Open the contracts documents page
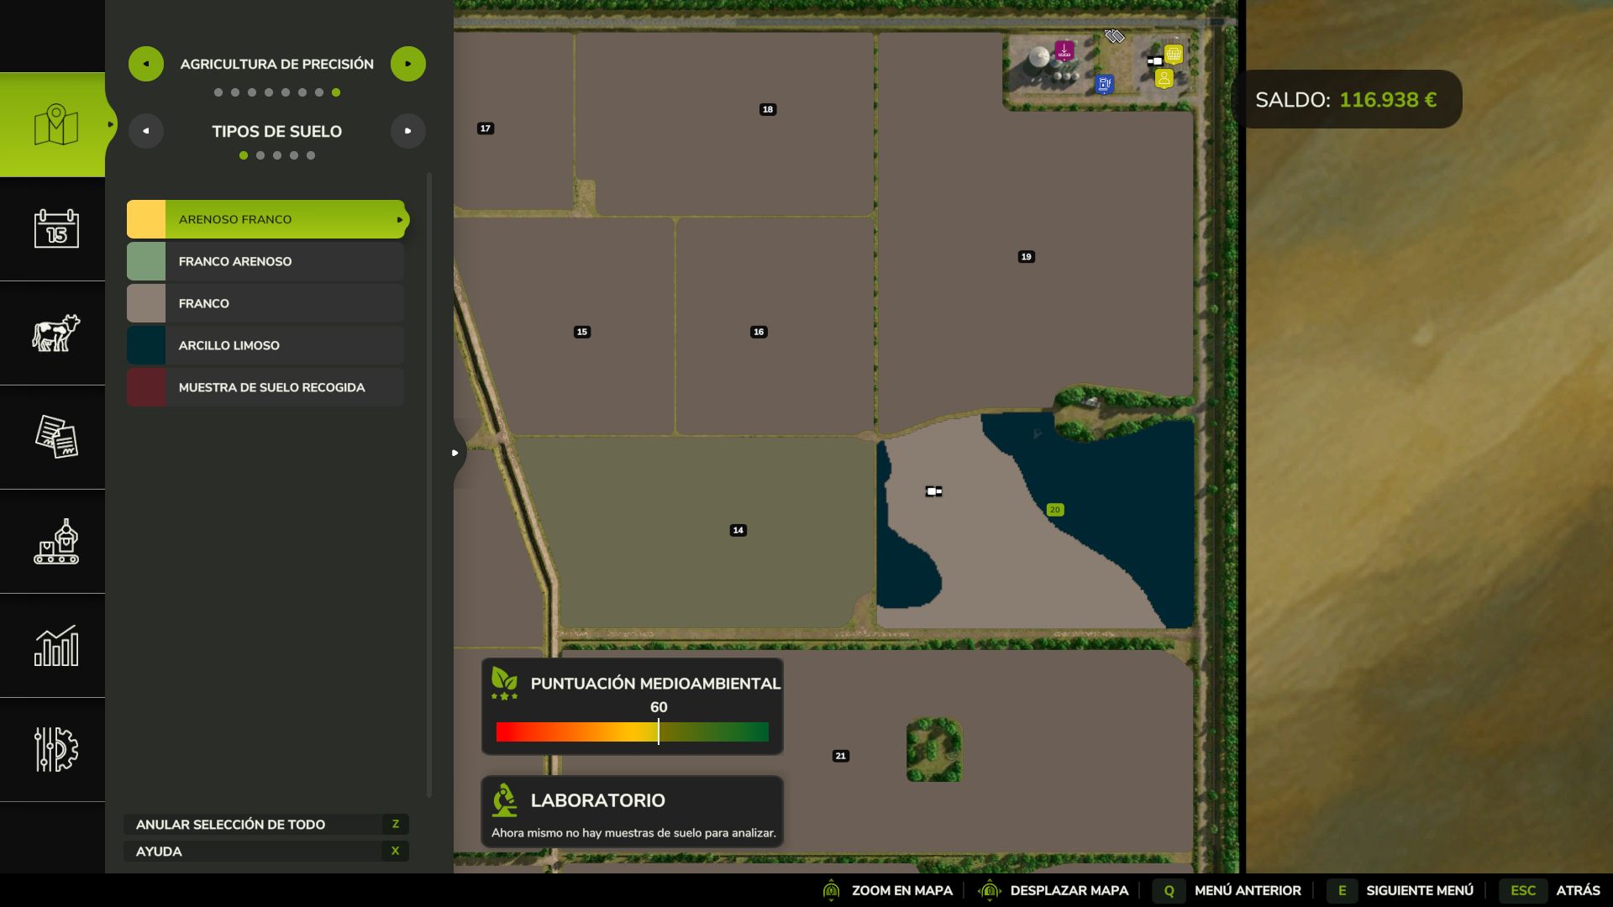 [x=56, y=437]
